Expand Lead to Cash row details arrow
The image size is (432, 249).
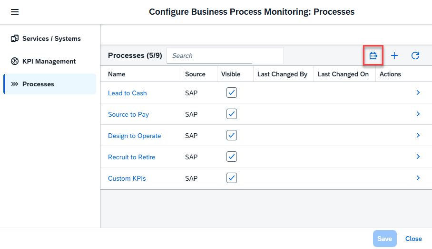(x=418, y=92)
